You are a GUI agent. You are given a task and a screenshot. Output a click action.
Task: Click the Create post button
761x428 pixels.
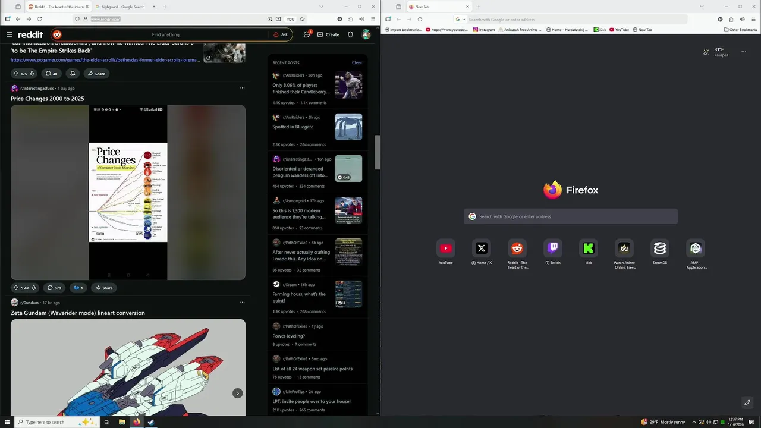328,34
